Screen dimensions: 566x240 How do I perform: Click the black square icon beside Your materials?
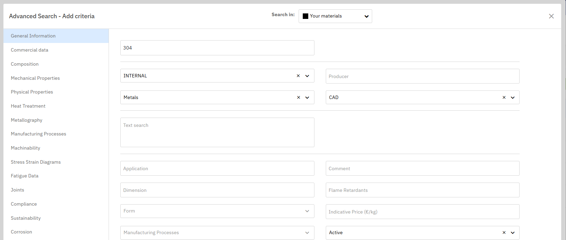pos(305,16)
